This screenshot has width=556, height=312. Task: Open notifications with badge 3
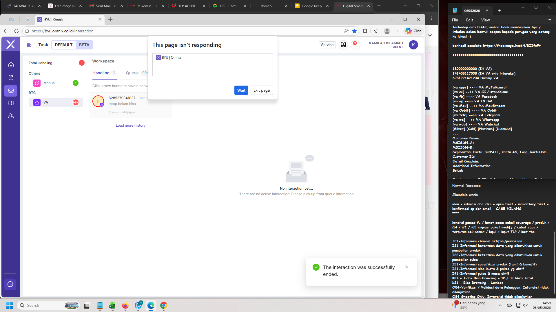[x=355, y=45]
